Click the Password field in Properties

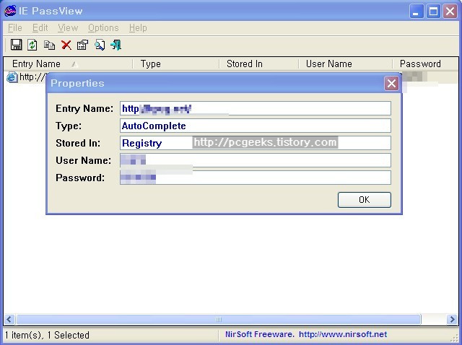click(256, 178)
